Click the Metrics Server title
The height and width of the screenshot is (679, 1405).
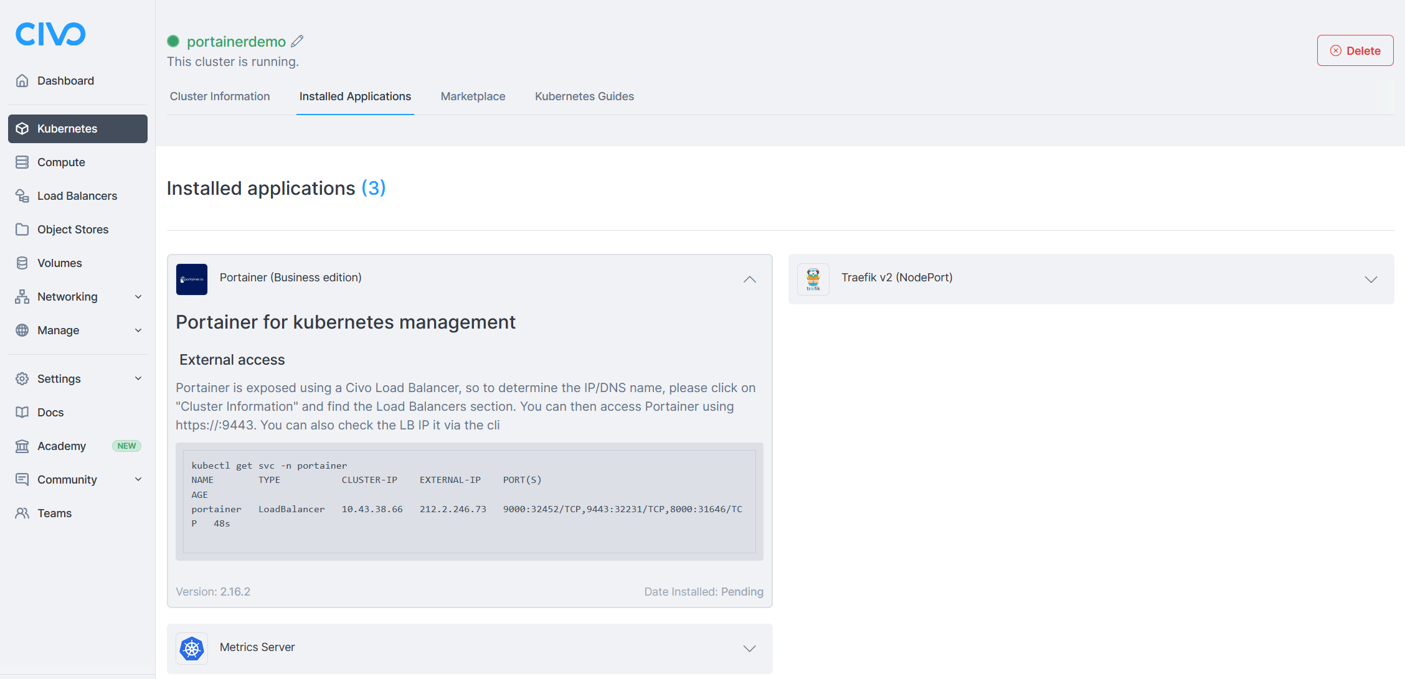(257, 647)
